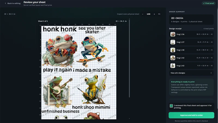Click the Design receipt heading
218x123 pixels.
click(175, 29)
